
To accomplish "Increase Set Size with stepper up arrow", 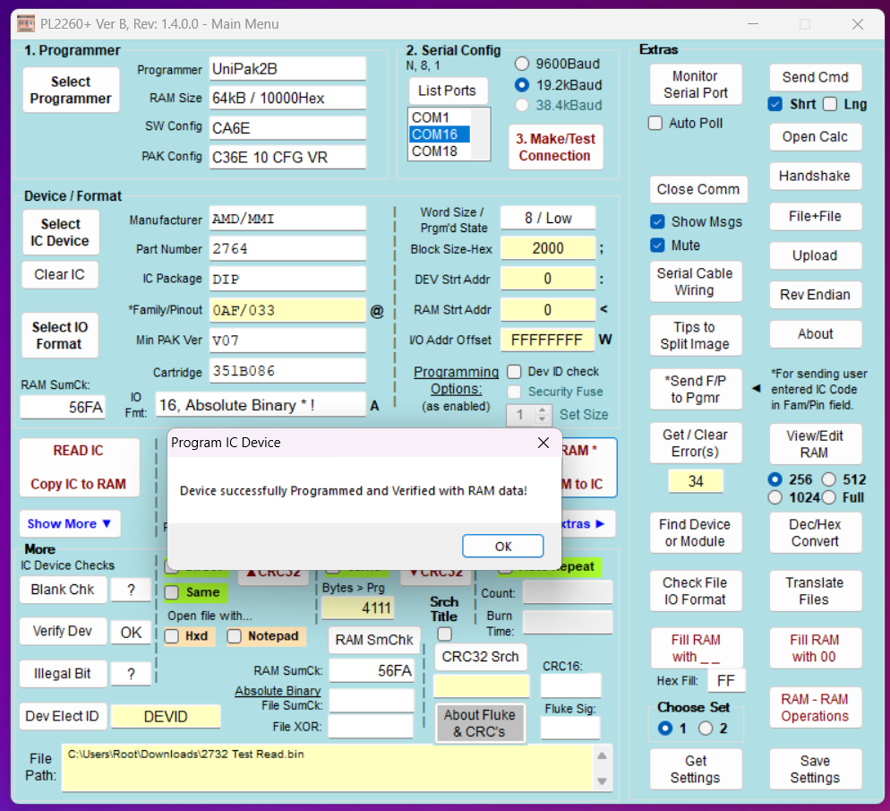I will tap(543, 410).
